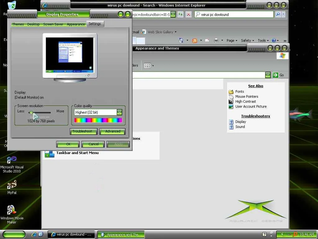The width and height of the screenshot is (318, 239).
Task: Expand the Feeds dropdown arrow
Action: (201, 40)
